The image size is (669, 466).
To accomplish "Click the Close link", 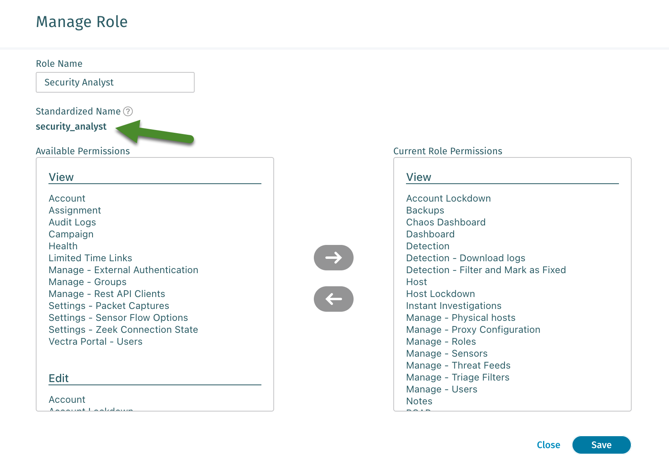I will 548,445.
